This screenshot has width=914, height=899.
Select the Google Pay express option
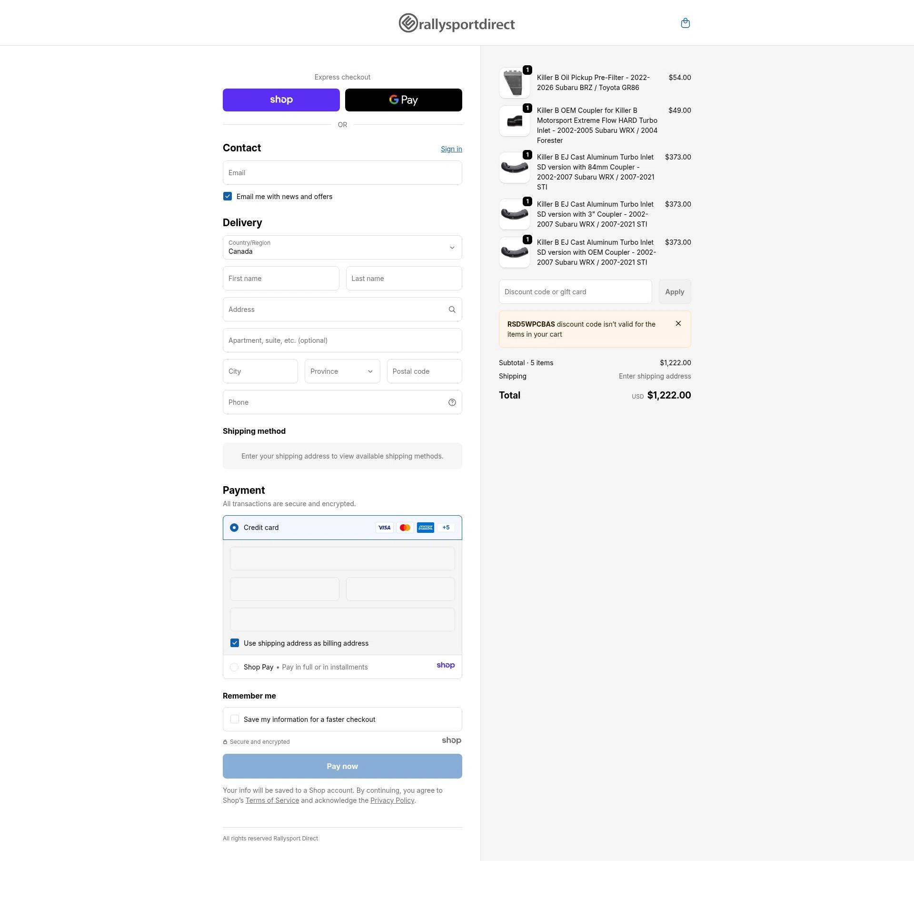tap(403, 100)
